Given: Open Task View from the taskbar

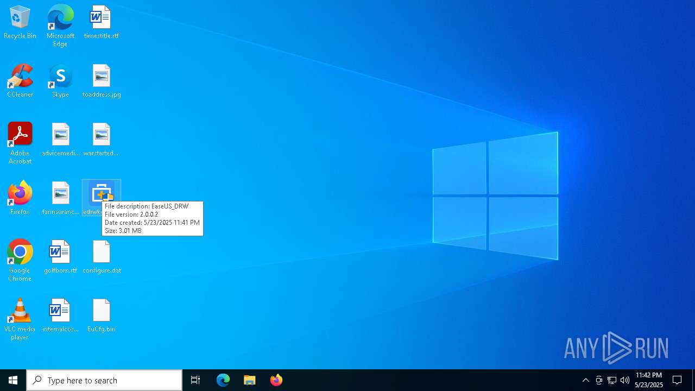Looking at the screenshot, I should pyautogui.click(x=195, y=380).
